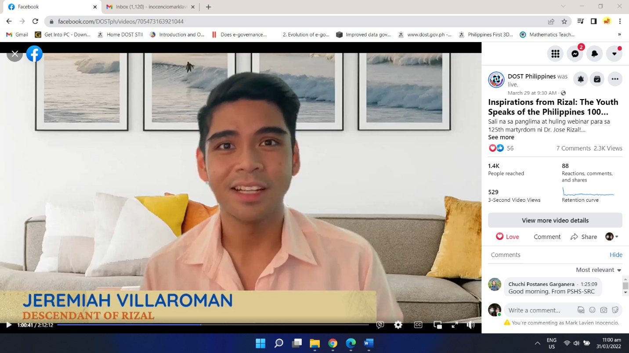
Task: Open the Gmail bookmark
Action: coord(17,35)
